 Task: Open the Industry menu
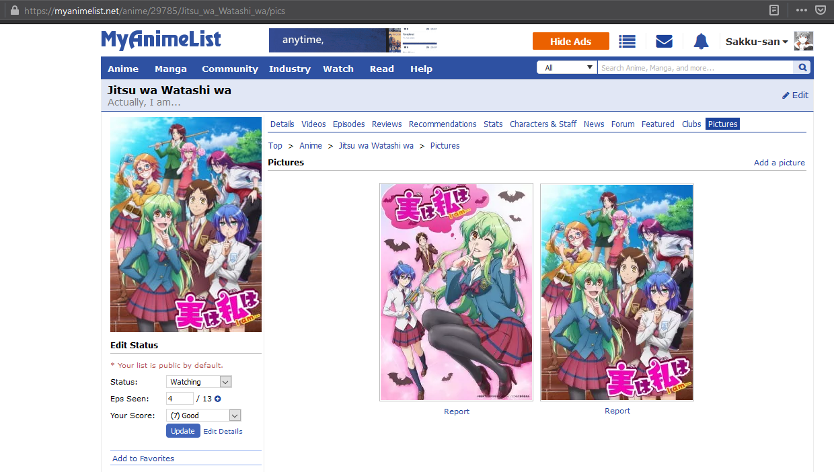tap(290, 69)
